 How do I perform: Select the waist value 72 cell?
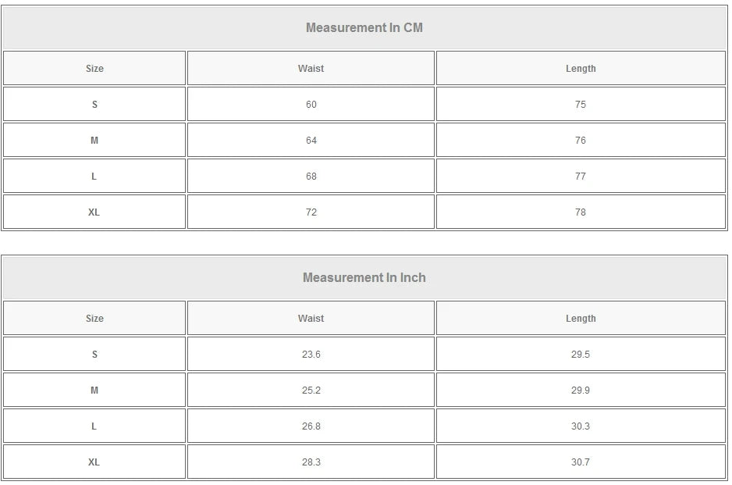[x=311, y=212]
